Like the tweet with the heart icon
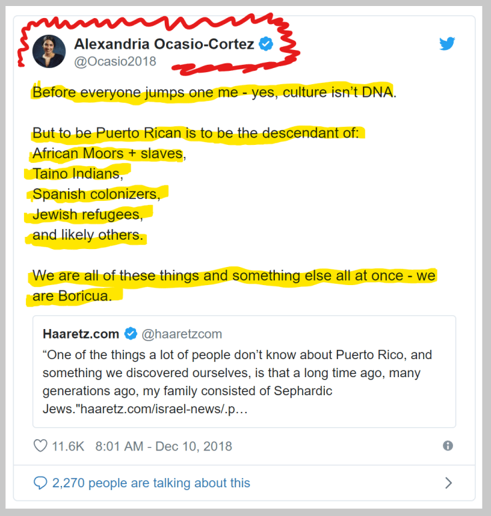 [x=41, y=446]
